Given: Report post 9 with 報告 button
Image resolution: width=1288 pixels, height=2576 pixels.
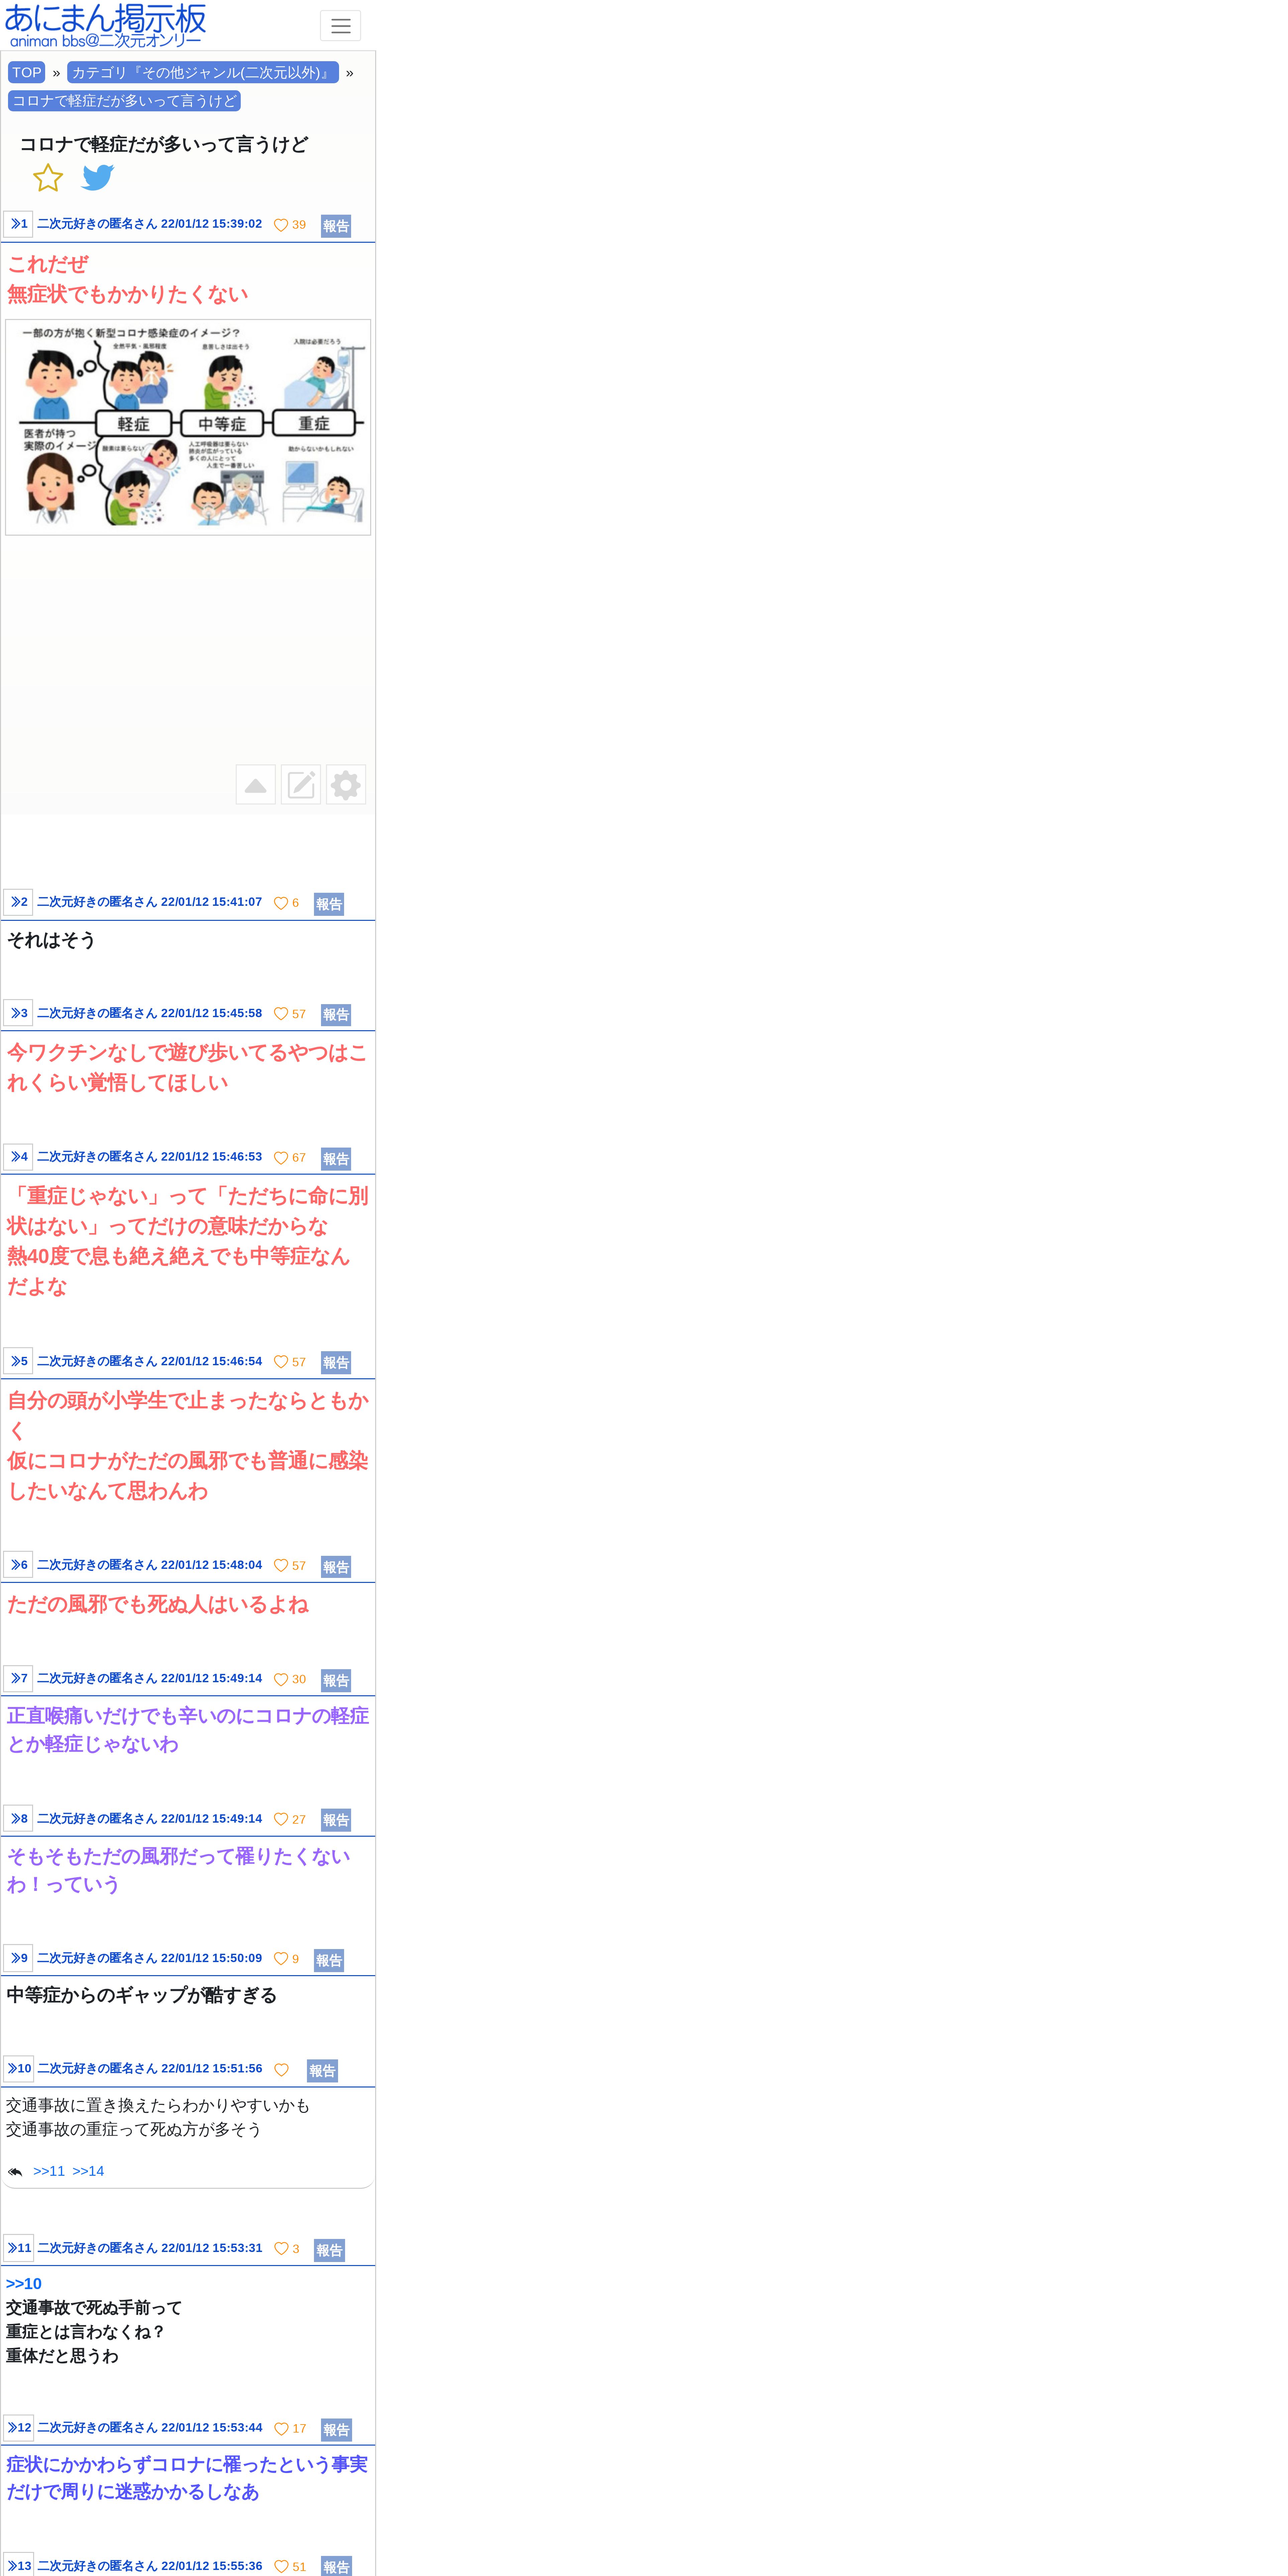Looking at the screenshot, I should coord(329,1960).
